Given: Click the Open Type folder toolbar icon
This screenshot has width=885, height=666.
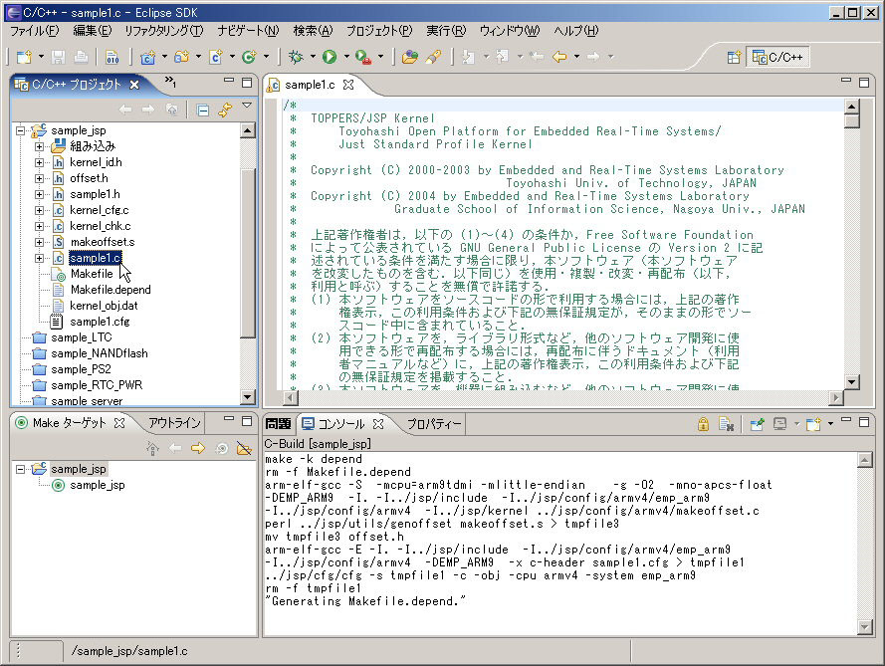Looking at the screenshot, I should (410, 57).
